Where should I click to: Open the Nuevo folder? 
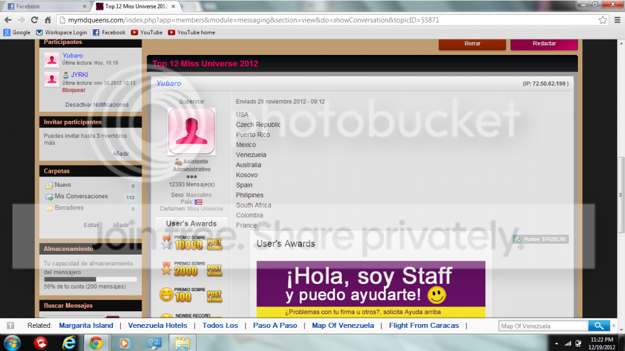tap(63, 185)
